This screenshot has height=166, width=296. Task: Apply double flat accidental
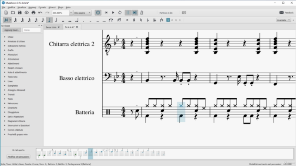(154, 20)
